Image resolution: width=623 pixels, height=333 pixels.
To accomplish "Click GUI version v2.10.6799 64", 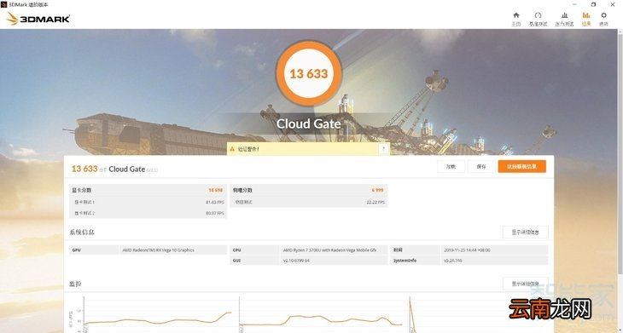I will click(x=296, y=261).
